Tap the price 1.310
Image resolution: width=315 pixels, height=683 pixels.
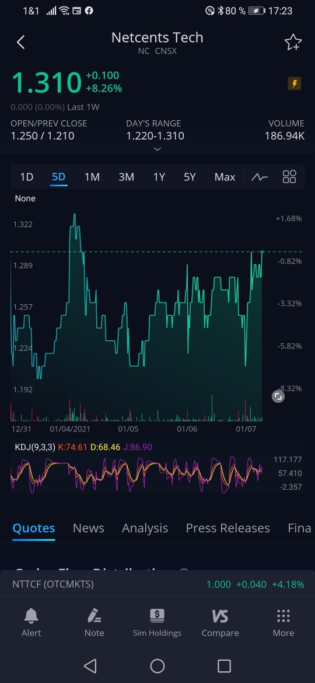[46, 82]
